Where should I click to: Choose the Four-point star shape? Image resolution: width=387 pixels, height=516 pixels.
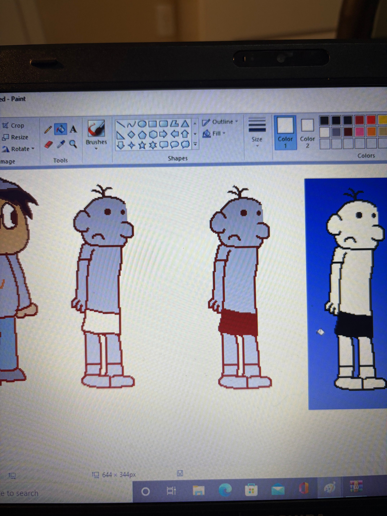[x=131, y=145]
